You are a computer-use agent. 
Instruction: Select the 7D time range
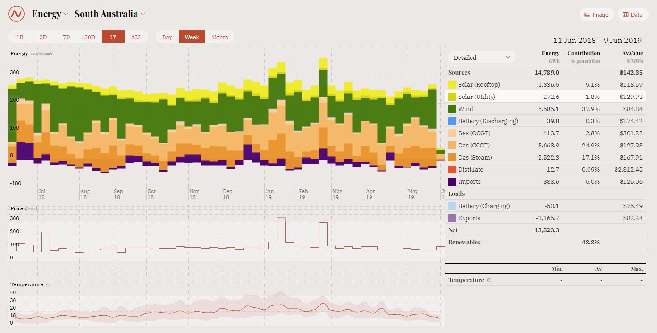pyautogui.click(x=66, y=37)
